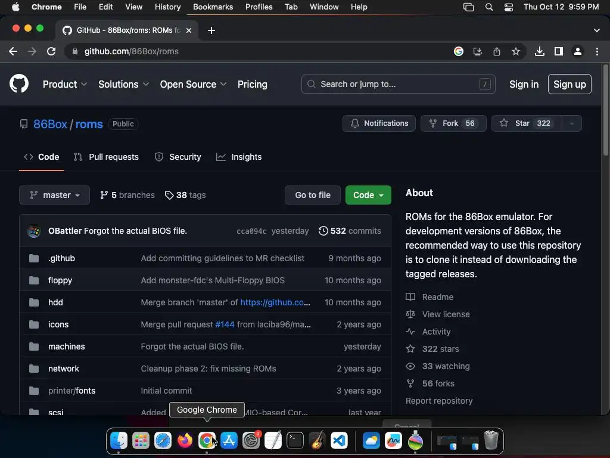Viewport: 610px width, 458px height.
Task: Switch to the Pull requests tab
Action: point(106,157)
